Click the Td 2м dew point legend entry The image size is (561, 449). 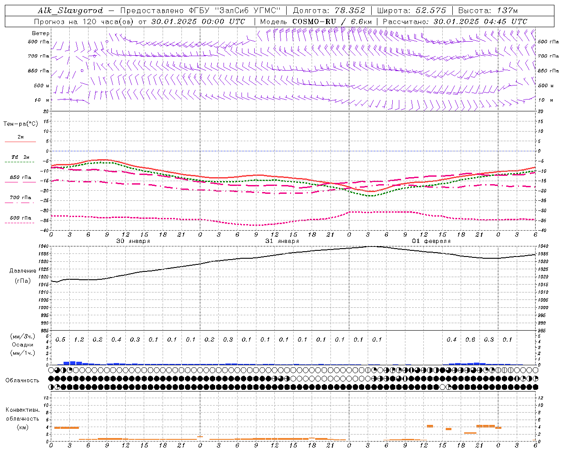point(20,157)
